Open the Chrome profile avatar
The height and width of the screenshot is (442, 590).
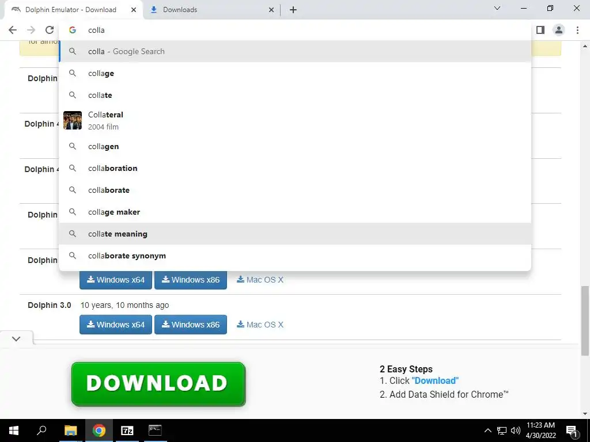[x=559, y=30]
